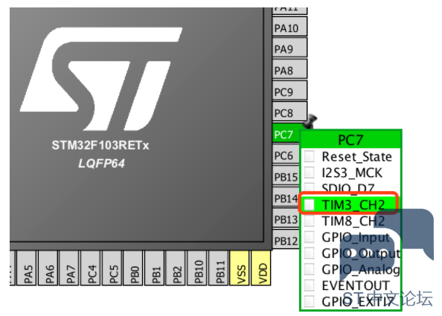Image resolution: width=442 pixels, height=316 pixels.
Task: Select pin PB10 on bottom edge
Action: tap(196, 268)
